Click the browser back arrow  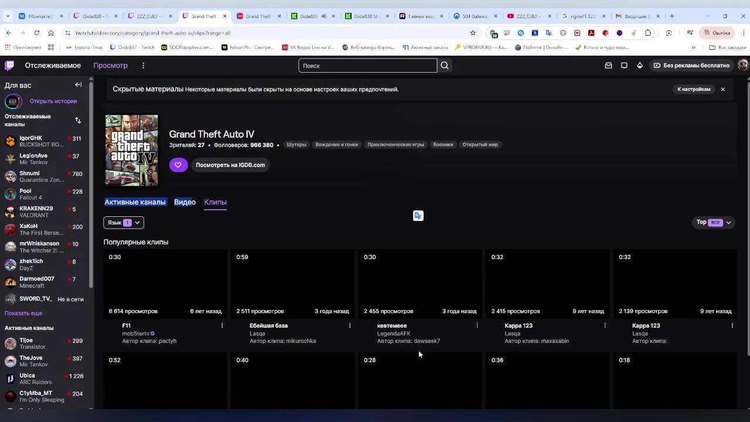click(x=8, y=33)
